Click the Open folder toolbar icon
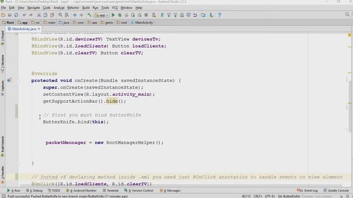The image size is (353, 198). click(x=3, y=15)
